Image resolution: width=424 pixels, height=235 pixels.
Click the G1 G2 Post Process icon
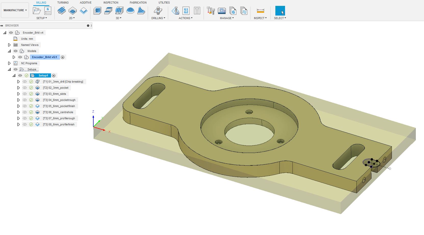186,11
